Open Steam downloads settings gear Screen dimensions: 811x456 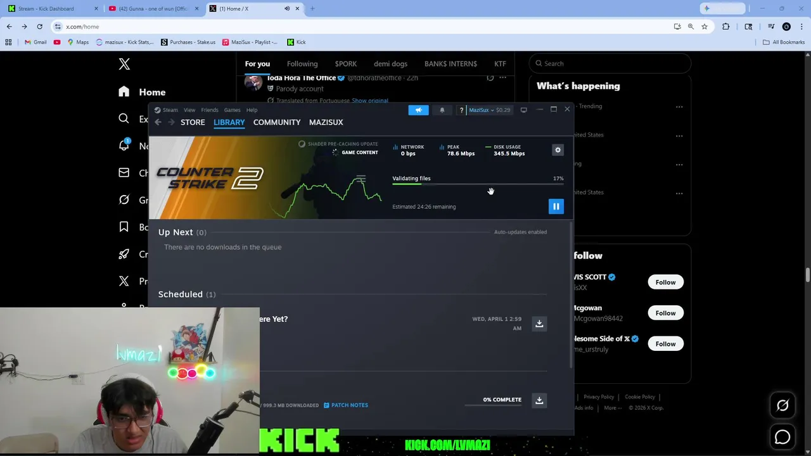558,150
